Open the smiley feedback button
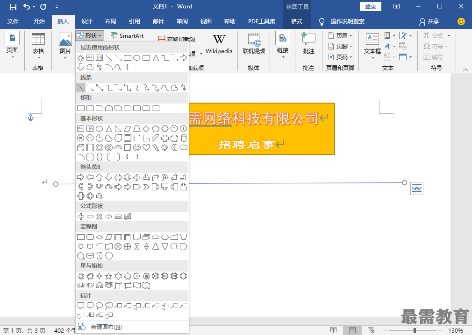This screenshot has width=472, height=335. [x=461, y=21]
